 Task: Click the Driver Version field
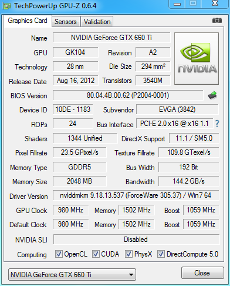[x=136, y=195]
